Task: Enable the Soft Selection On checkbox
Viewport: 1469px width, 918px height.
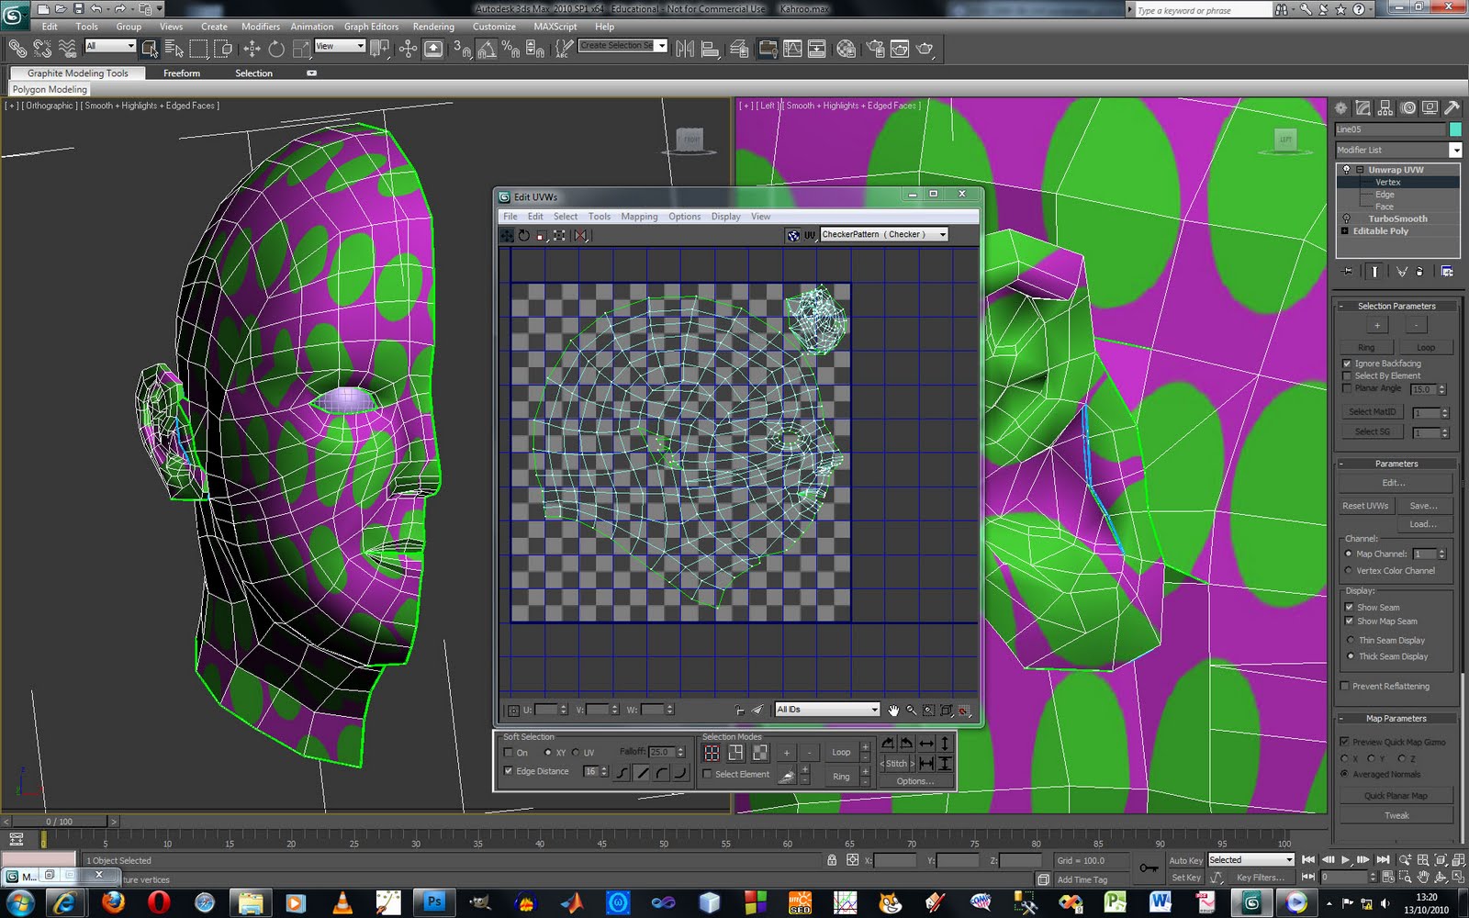Action: [510, 753]
